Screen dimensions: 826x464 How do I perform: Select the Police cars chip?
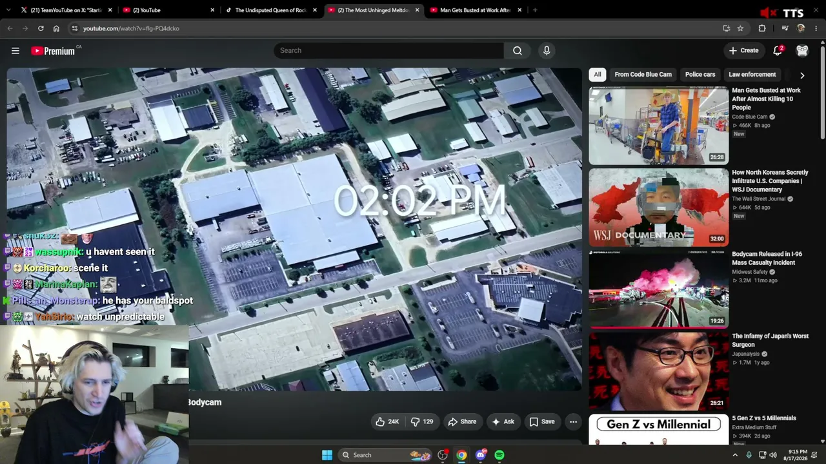(x=700, y=75)
